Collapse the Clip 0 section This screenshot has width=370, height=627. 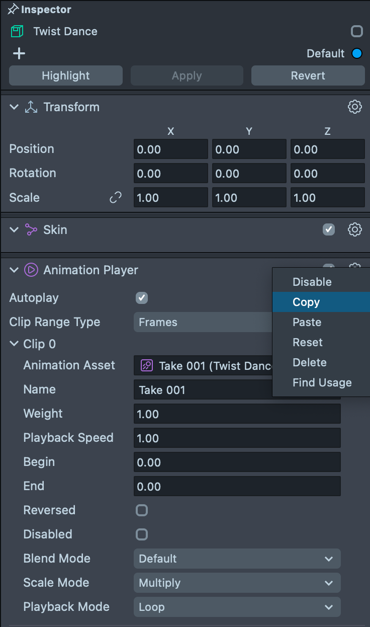tap(14, 344)
